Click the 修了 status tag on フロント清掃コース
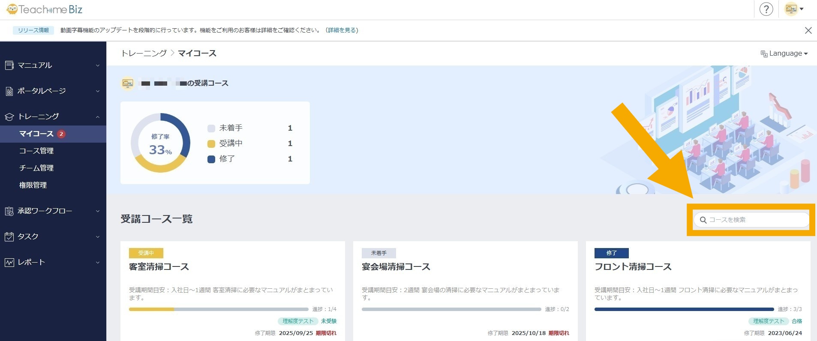Screen dimensions: 817x341 (612, 253)
